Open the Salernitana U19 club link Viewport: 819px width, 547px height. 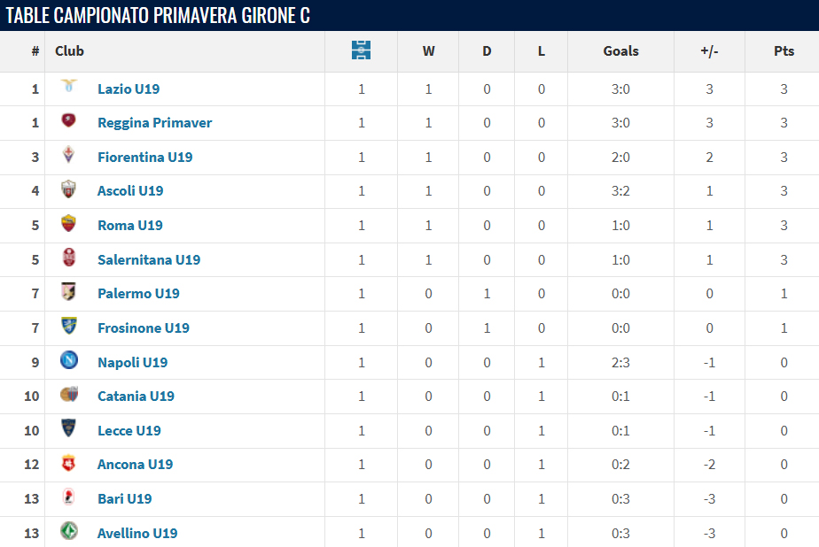(x=149, y=259)
